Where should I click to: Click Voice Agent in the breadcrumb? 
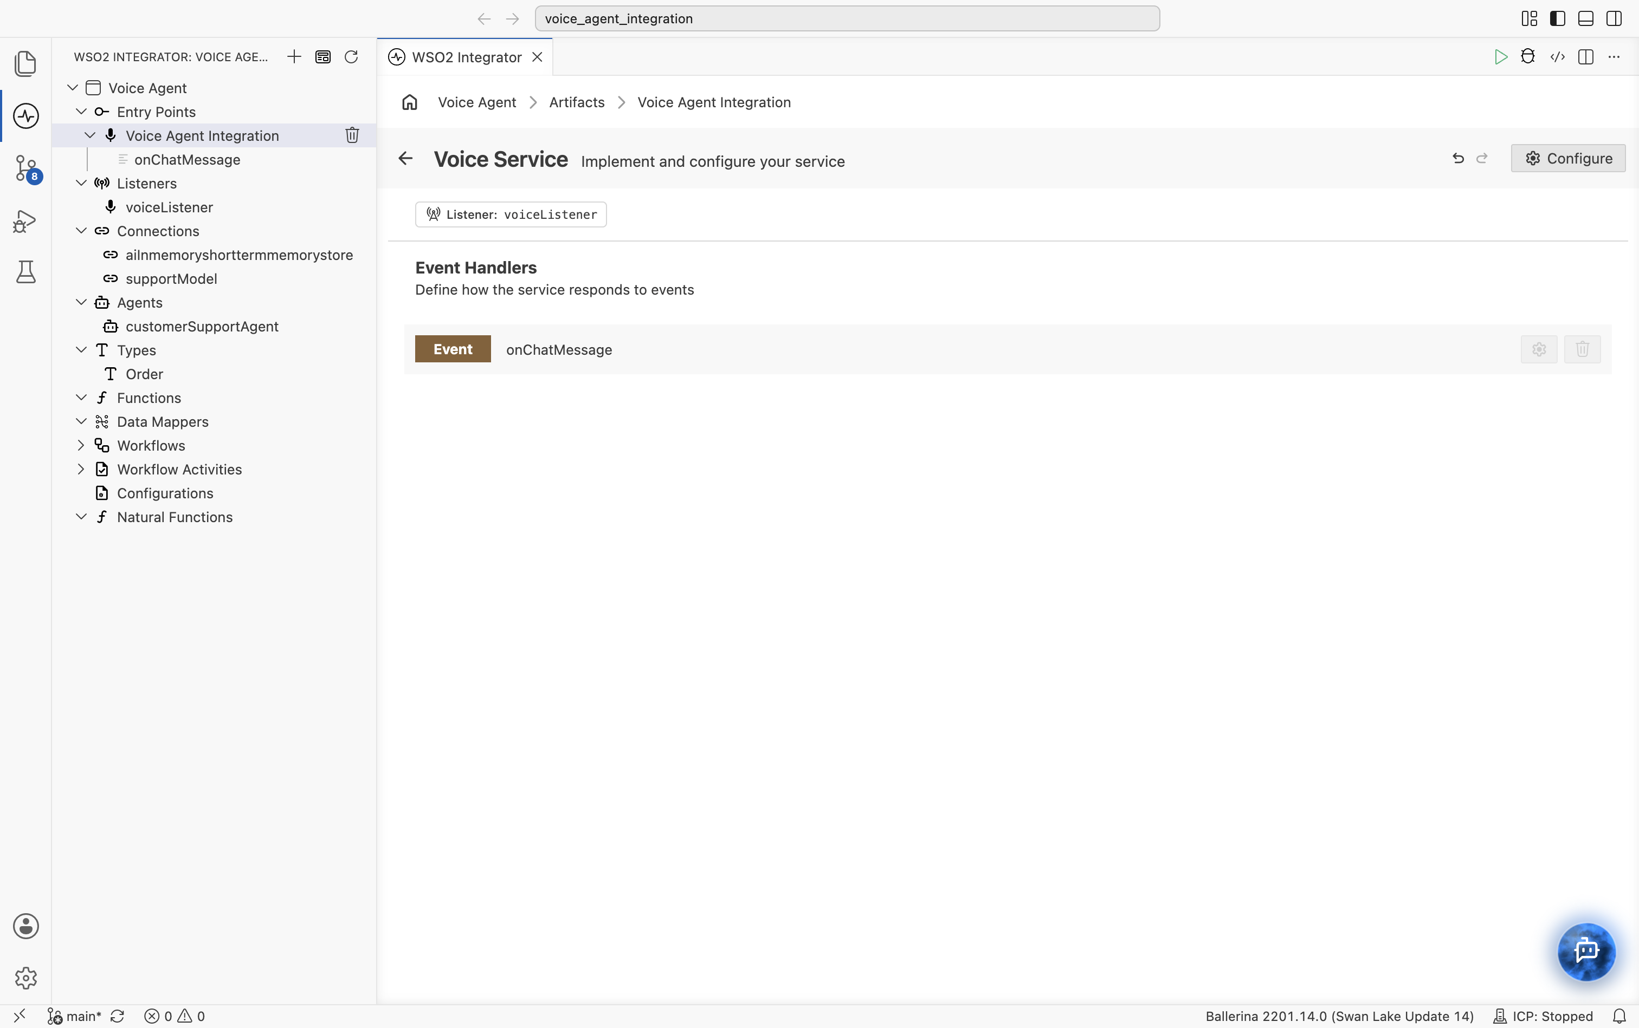(476, 102)
